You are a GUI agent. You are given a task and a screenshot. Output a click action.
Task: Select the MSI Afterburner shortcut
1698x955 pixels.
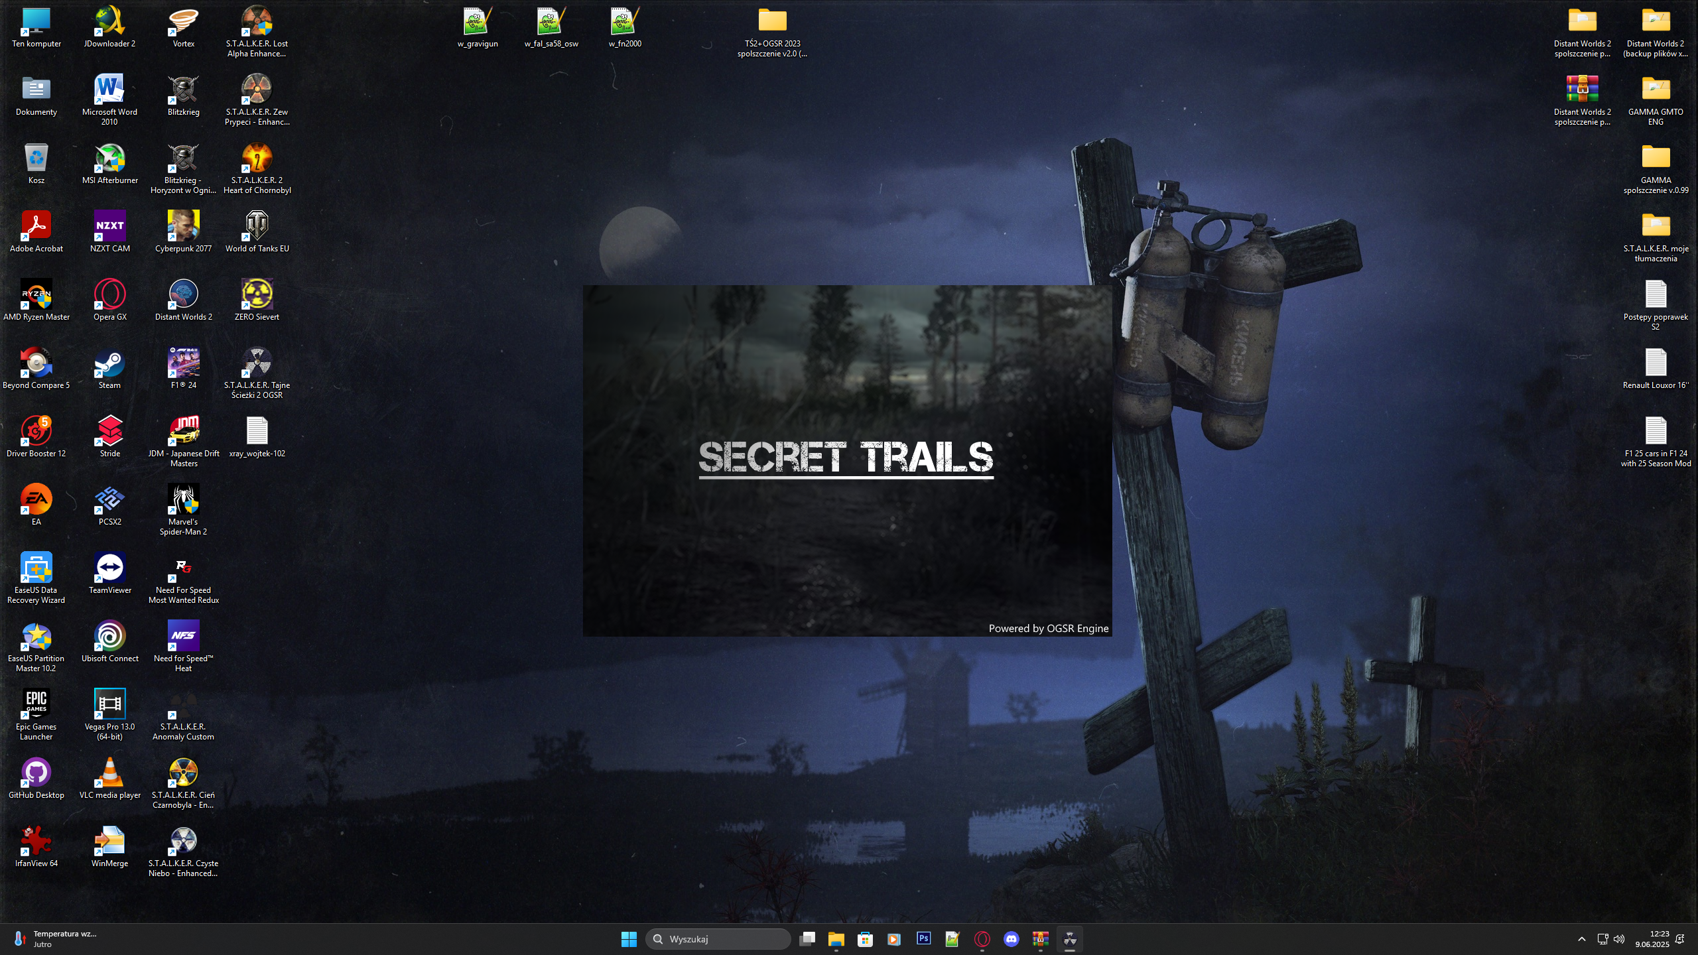[x=109, y=164]
